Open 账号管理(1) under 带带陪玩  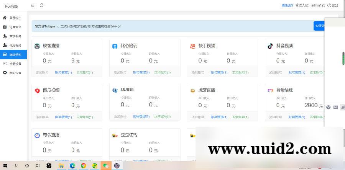tap(297, 117)
